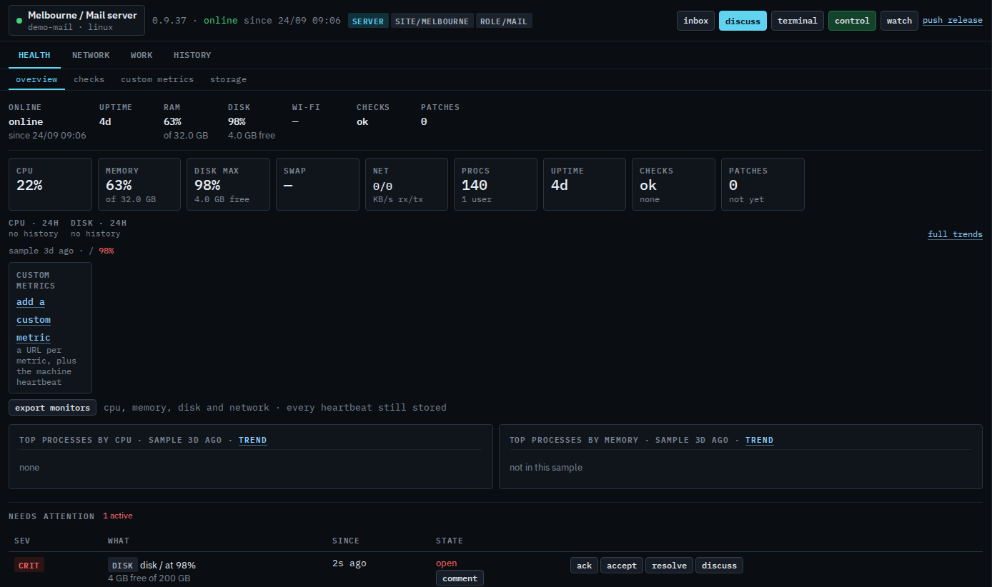Select the overview sub-tab
Viewport: 992px width, 587px height.
(36, 79)
